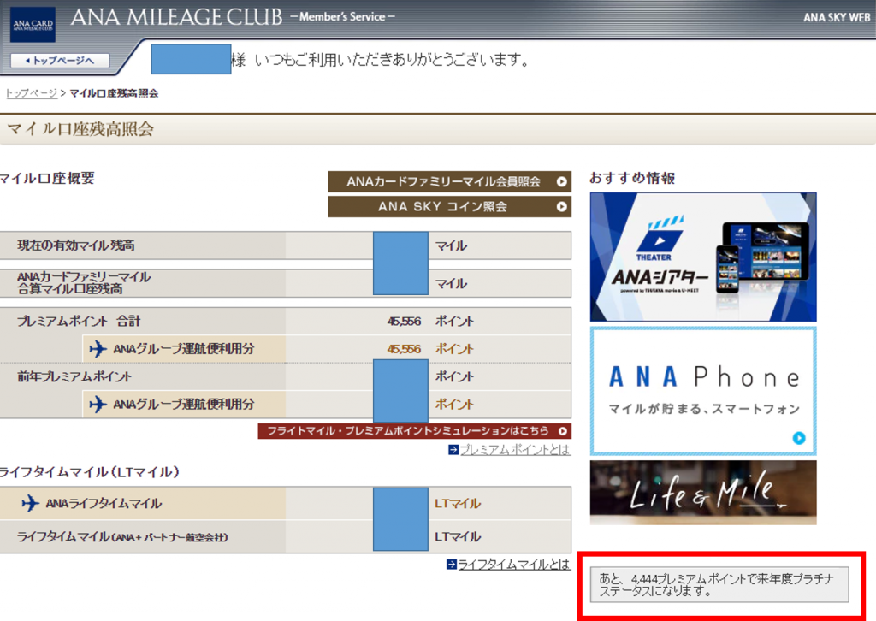Select the ANAカードファミリーマイル 合算マイル口座残高 label

pyautogui.click(x=84, y=283)
